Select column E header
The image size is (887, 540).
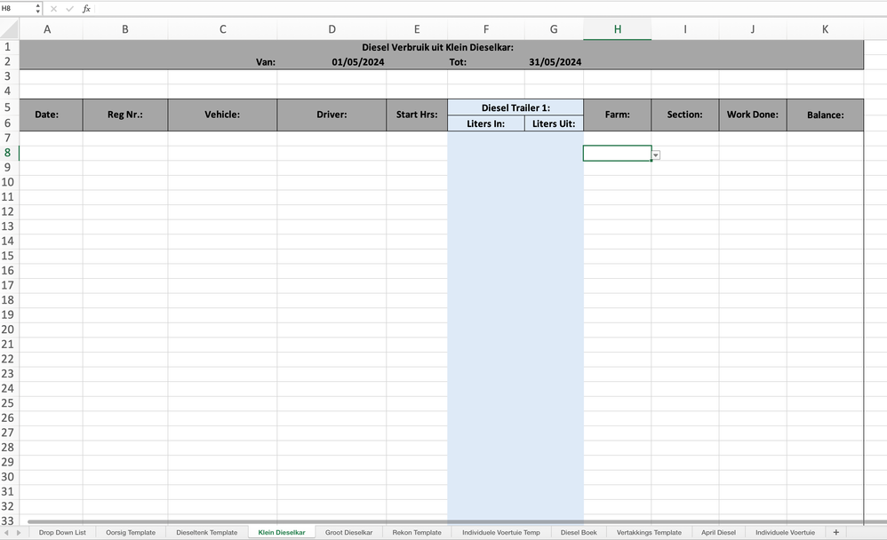pyautogui.click(x=417, y=28)
